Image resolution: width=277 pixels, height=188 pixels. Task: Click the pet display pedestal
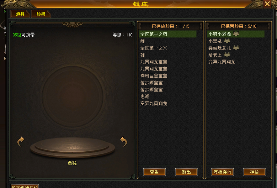click(72, 148)
